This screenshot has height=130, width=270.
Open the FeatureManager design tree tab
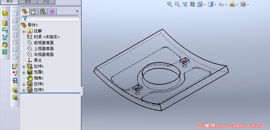[25, 11]
